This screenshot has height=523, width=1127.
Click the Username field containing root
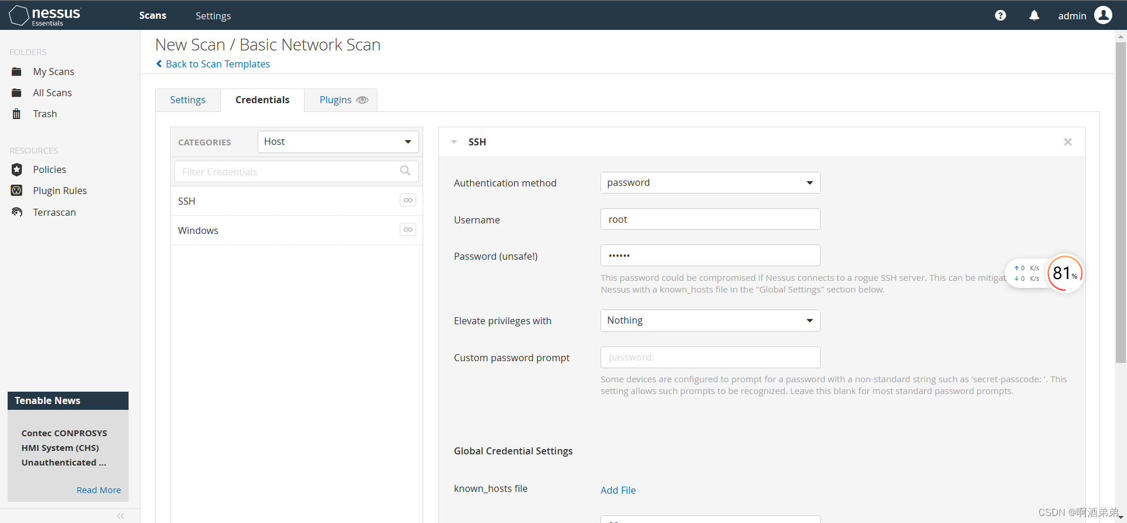pos(710,219)
